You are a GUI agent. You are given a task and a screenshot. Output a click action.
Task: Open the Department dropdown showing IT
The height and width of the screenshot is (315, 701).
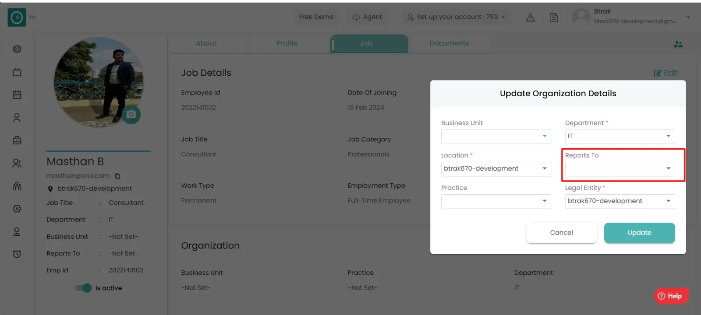pos(620,136)
